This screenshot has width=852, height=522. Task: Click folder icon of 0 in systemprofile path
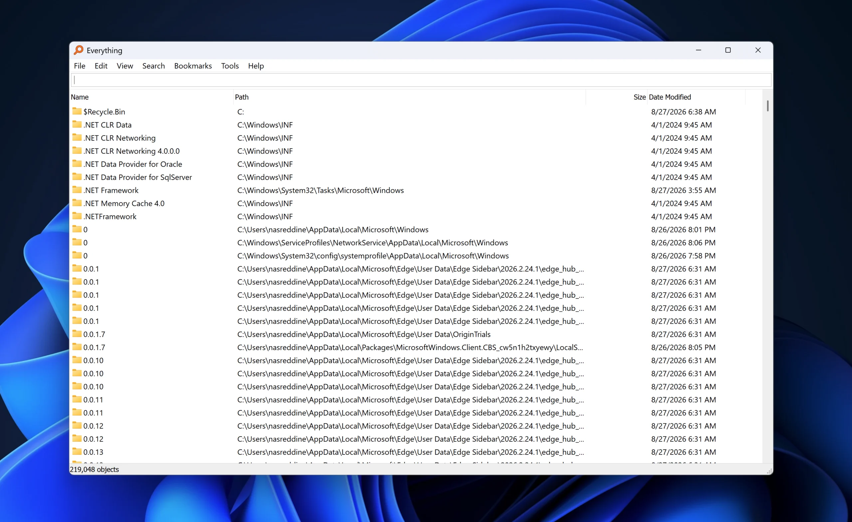point(77,255)
